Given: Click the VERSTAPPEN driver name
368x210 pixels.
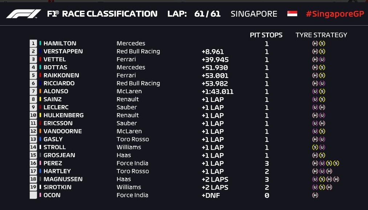Looking at the screenshot, I should [x=63, y=52].
